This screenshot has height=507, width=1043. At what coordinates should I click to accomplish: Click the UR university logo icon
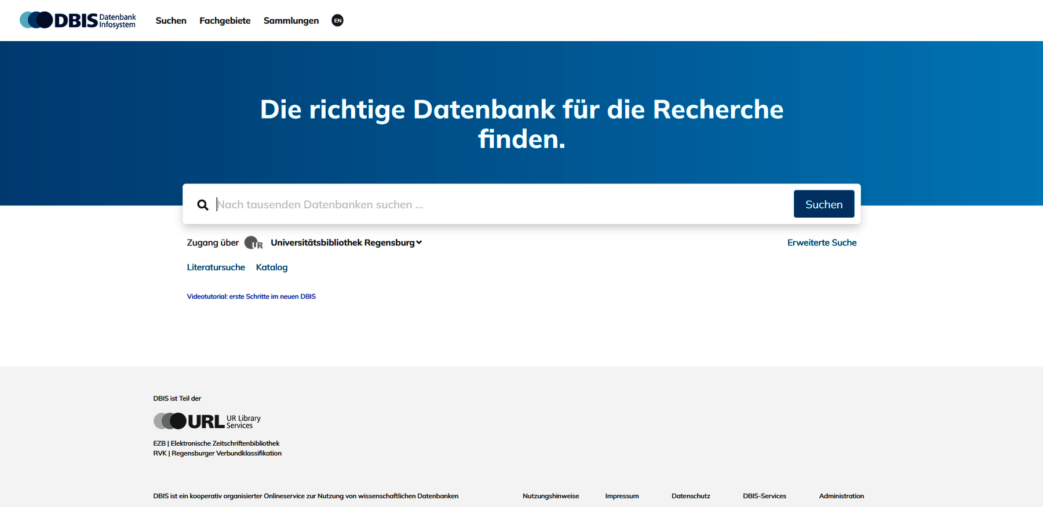253,243
